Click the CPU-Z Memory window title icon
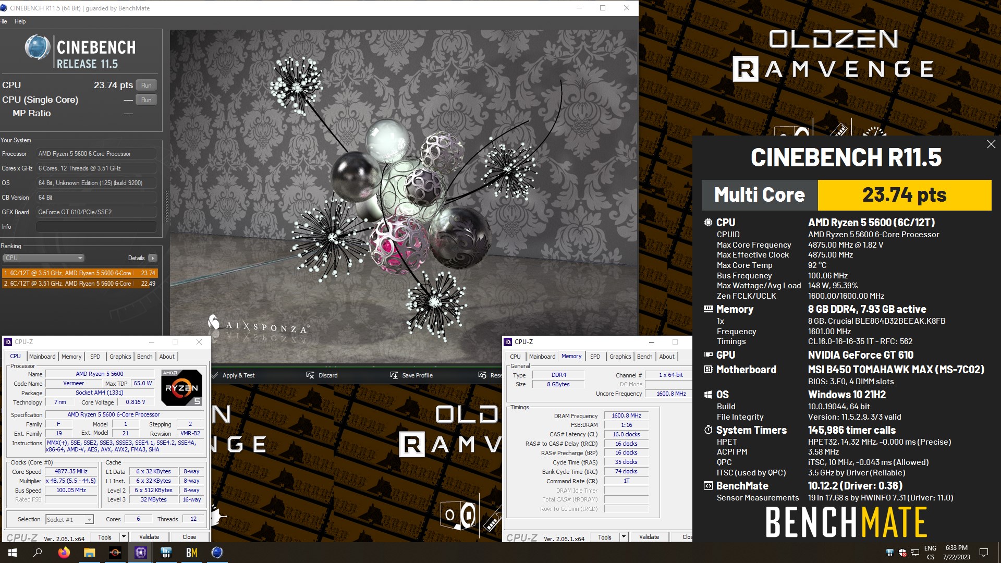The width and height of the screenshot is (1001, 563). click(508, 342)
